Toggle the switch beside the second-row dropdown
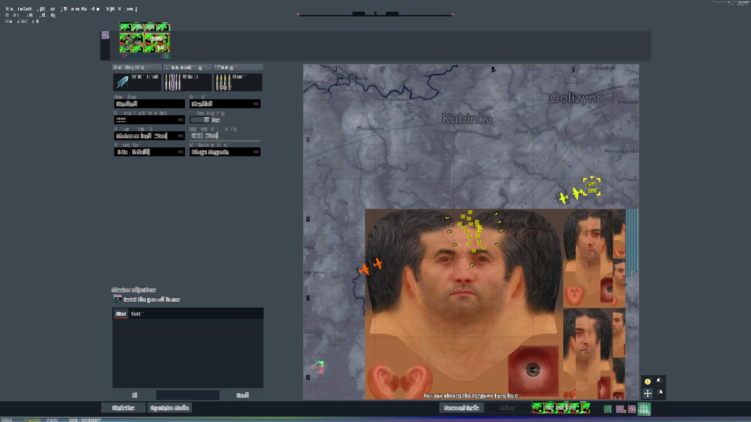The width and height of the screenshot is (751, 422). (200, 120)
